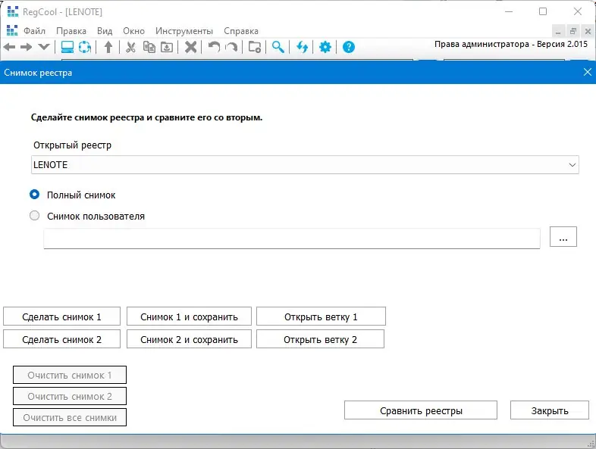Viewport: 596px width, 449px height.
Task: Click the black X delete icon
Action: click(x=191, y=47)
